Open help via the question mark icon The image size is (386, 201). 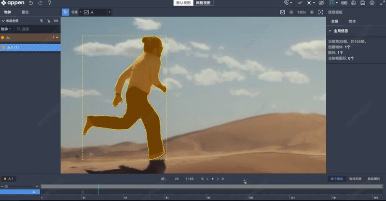pyautogui.click(x=49, y=3)
